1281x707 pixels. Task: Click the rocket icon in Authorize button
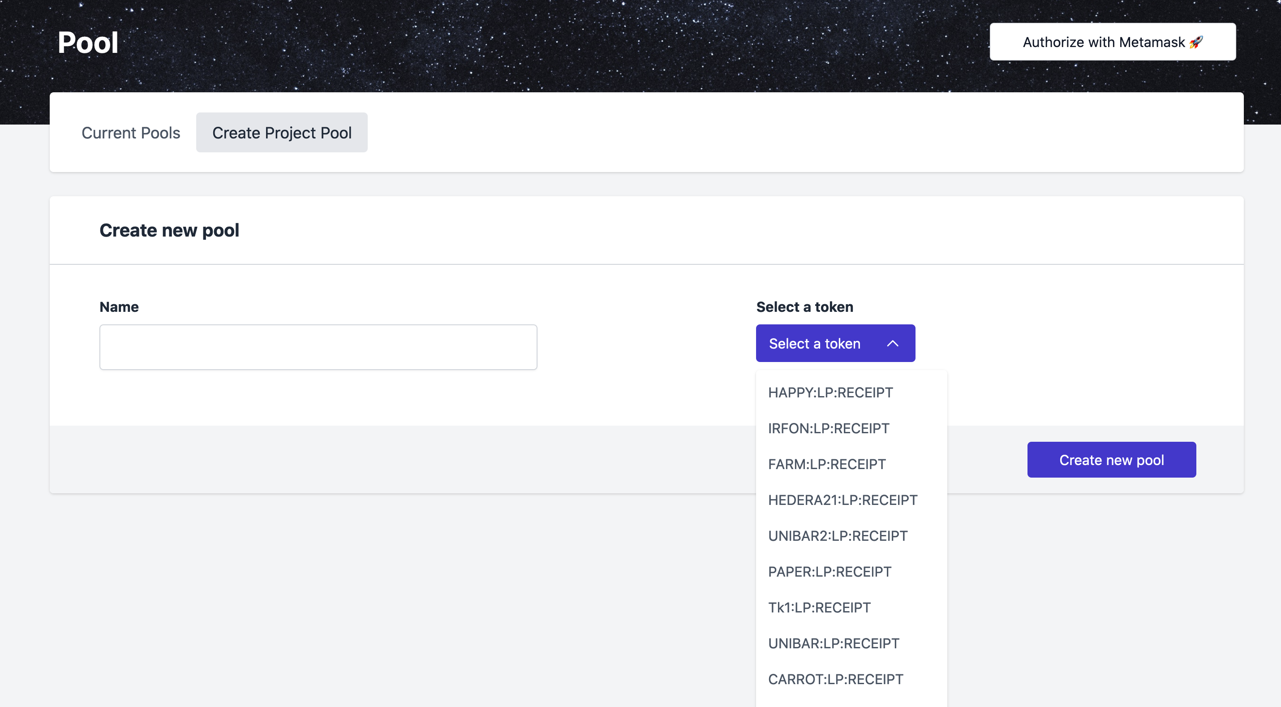coord(1196,42)
